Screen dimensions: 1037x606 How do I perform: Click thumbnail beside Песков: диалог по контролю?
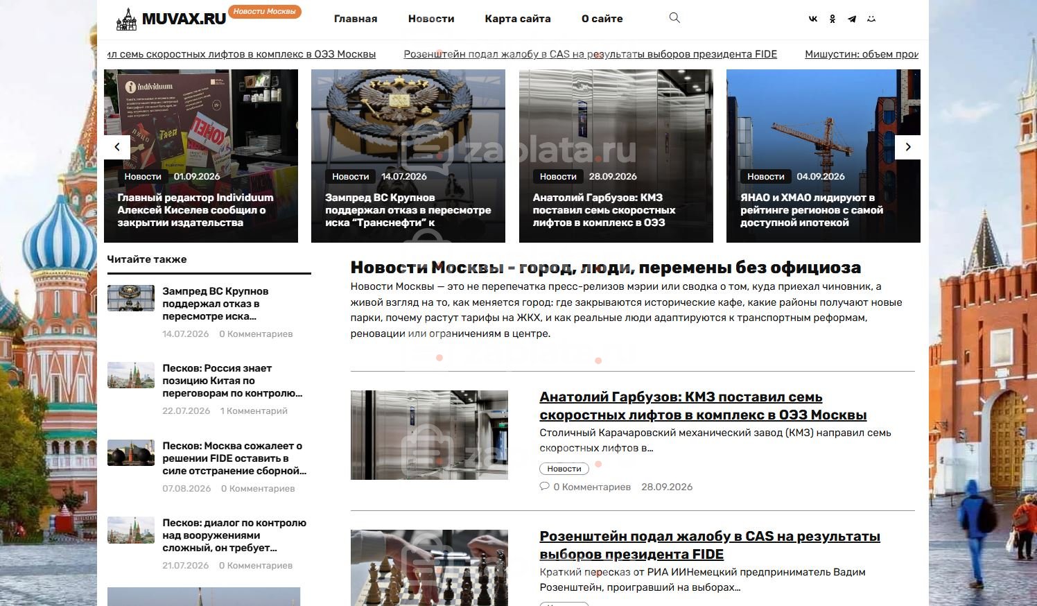pyautogui.click(x=131, y=530)
